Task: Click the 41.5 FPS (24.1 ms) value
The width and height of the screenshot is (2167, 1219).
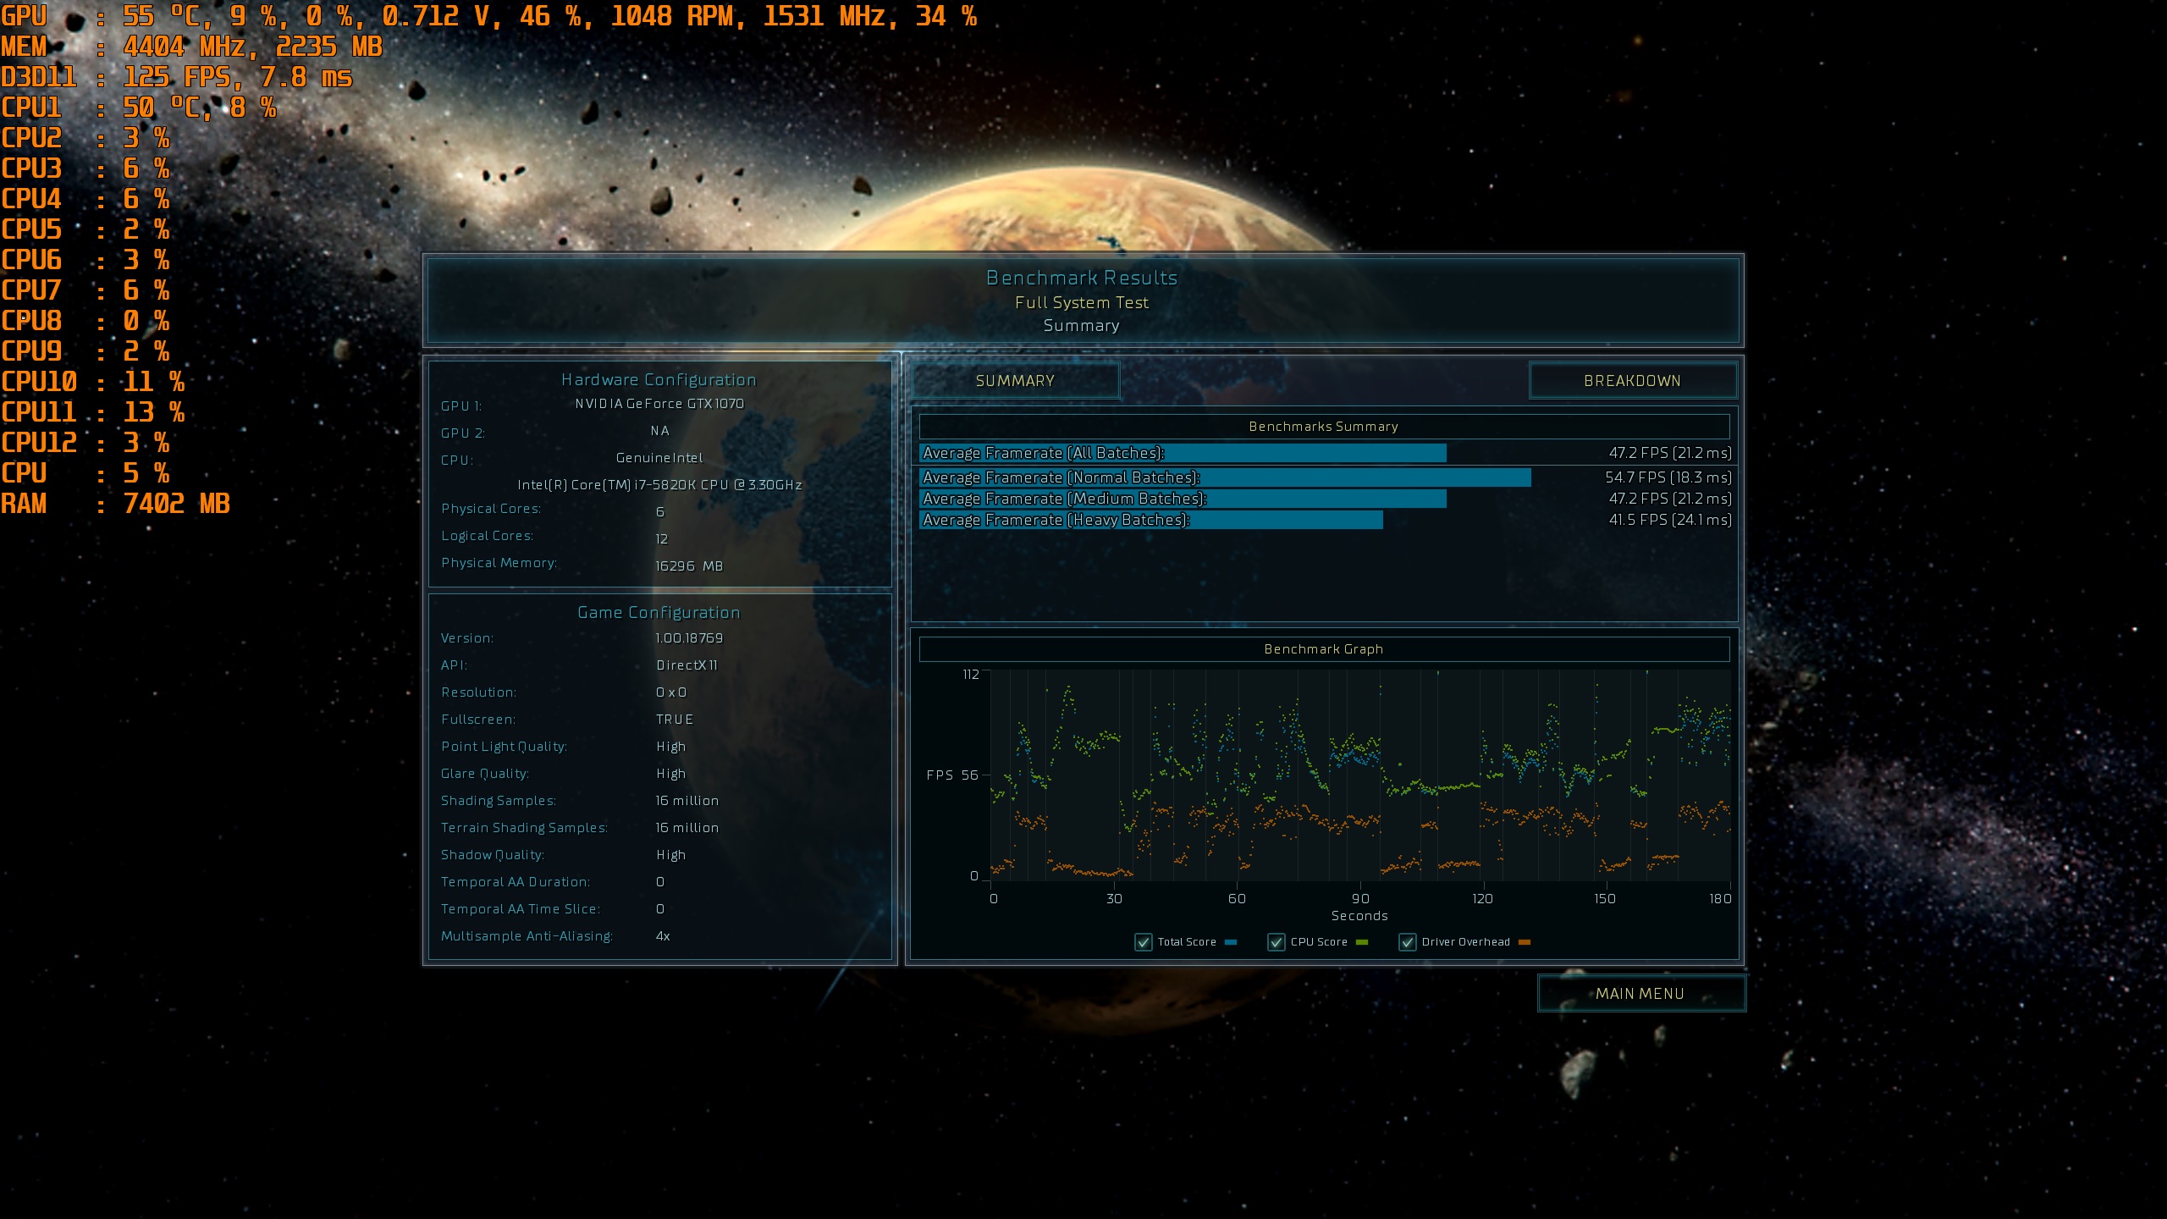Action: (1670, 520)
